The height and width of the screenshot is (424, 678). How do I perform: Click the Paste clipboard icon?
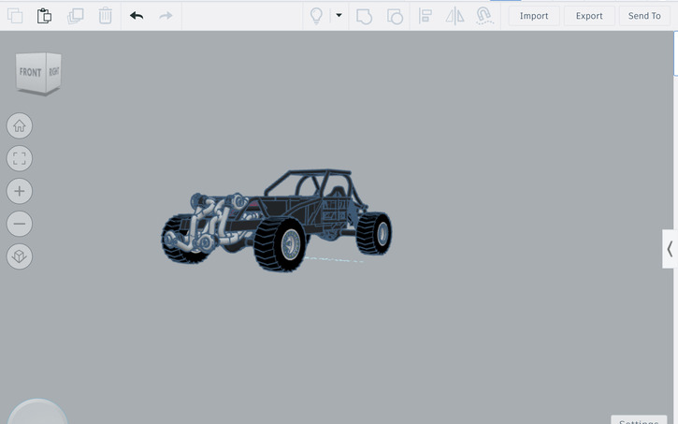click(44, 16)
